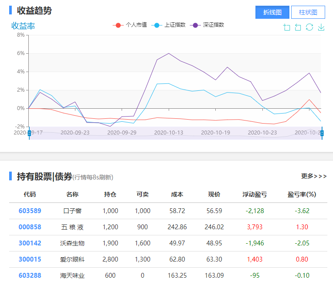Open stock code 000858 link

click(30, 227)
